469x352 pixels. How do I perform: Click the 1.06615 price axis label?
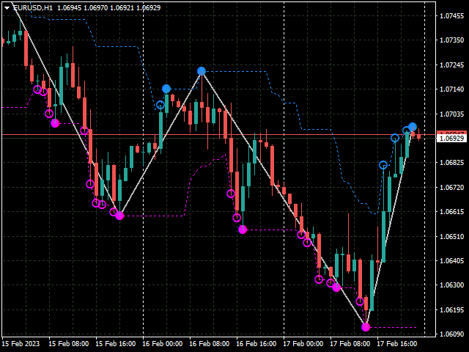tap(451, 212)
